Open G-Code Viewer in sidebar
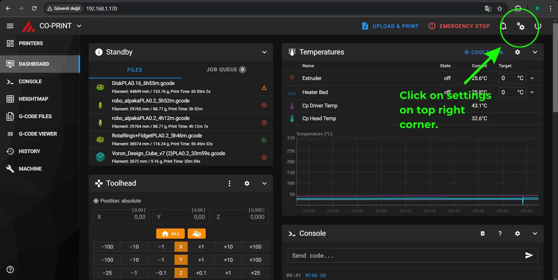Screen dimensions: 558x280 40,134
